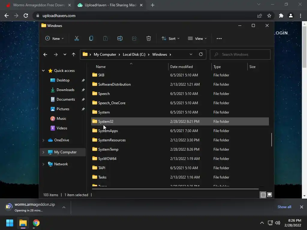Open Chrome extensions puzzle icon
Image resolution: width=307 pixels, height=230 pixels.
[281, 16]
